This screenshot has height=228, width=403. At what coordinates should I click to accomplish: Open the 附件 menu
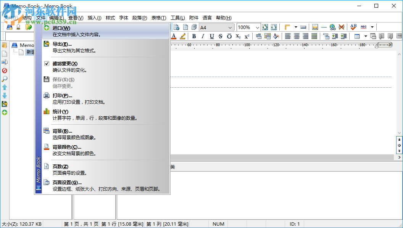pos(194,18)
